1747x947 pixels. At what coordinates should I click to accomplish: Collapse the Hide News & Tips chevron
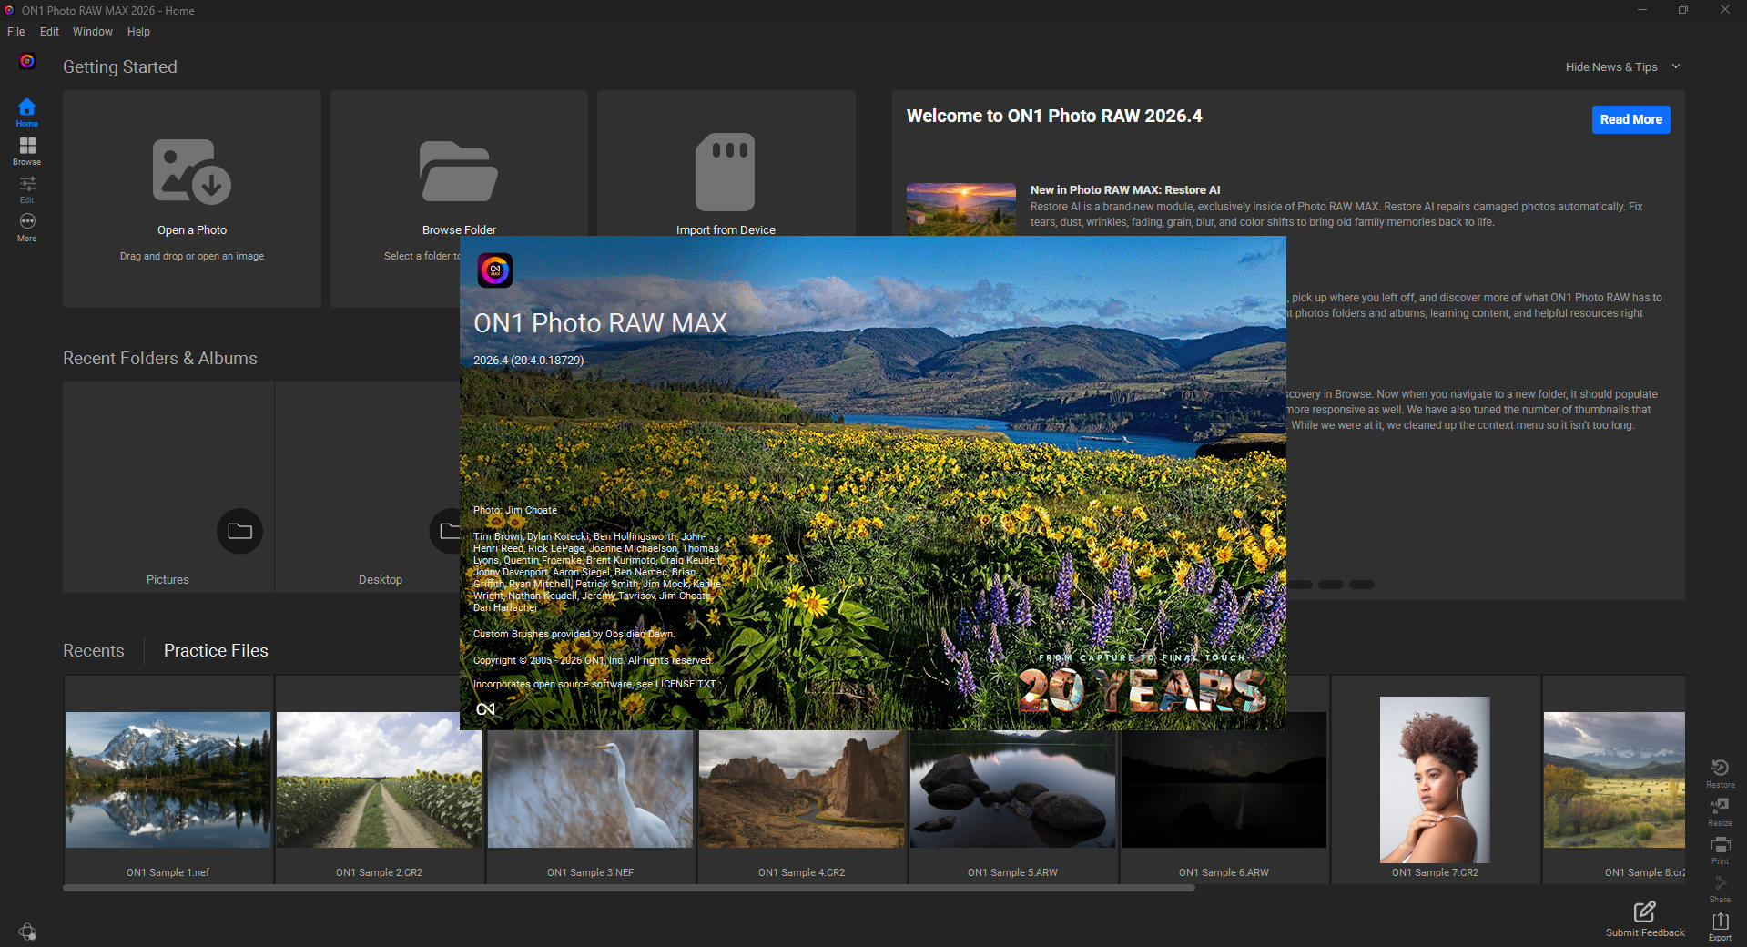click(1676, 66)
